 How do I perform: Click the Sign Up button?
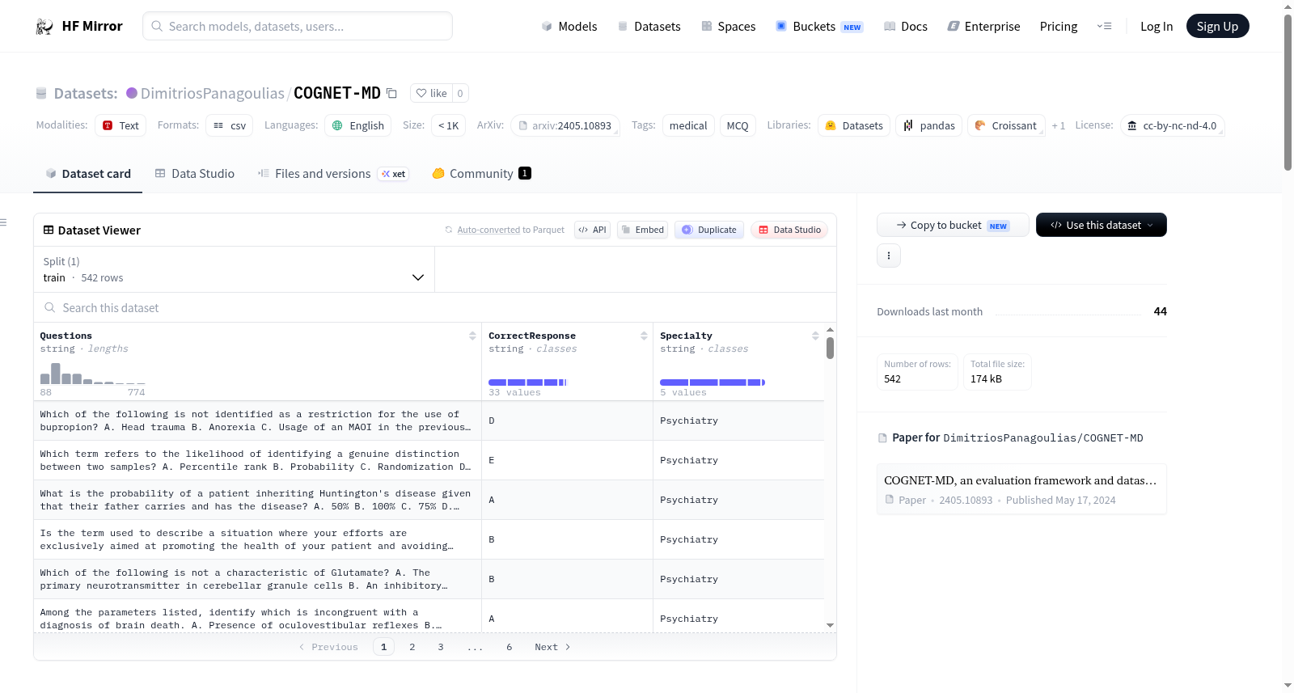[1217, 27]
